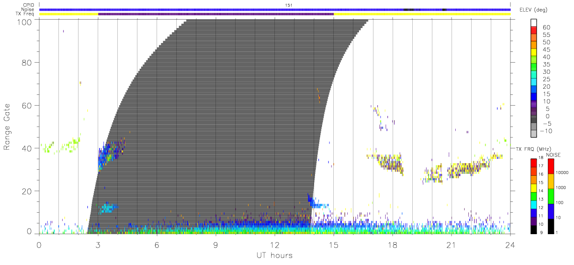Click the '14' label on TX FRQ colorbar
Viewport: 574px width, 265px height.
pos(541,191)
